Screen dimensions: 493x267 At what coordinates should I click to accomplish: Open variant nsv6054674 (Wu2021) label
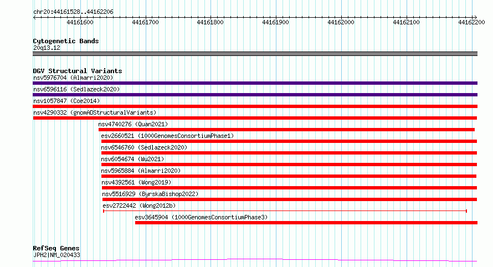tap(132, 159)
